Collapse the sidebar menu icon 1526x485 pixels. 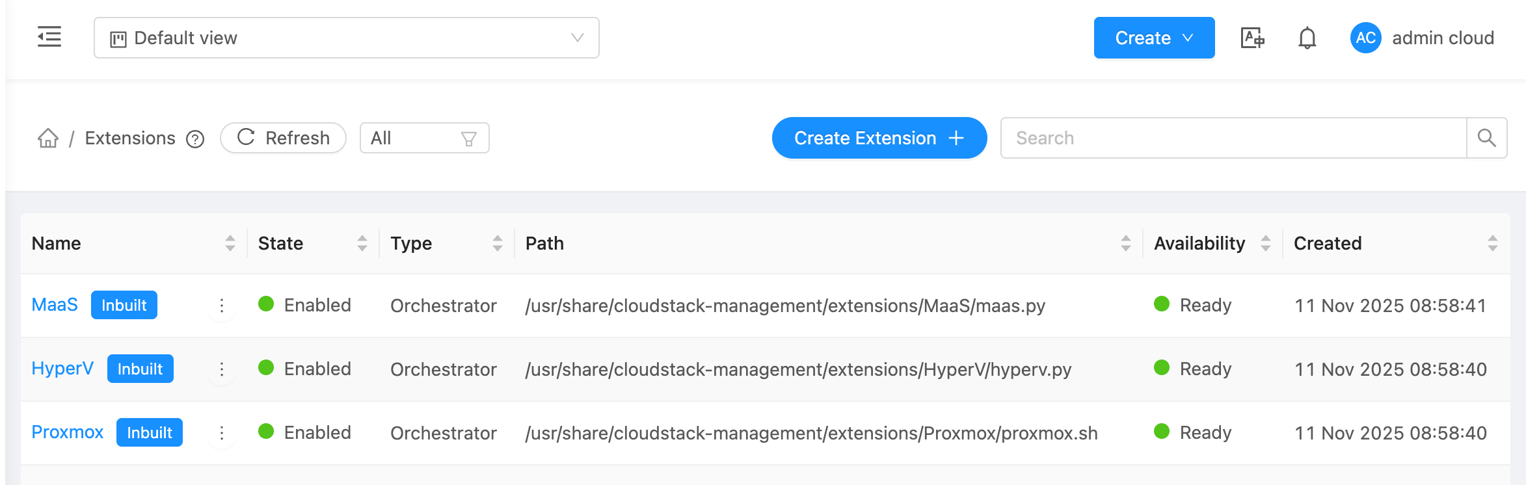click(49, 37)
